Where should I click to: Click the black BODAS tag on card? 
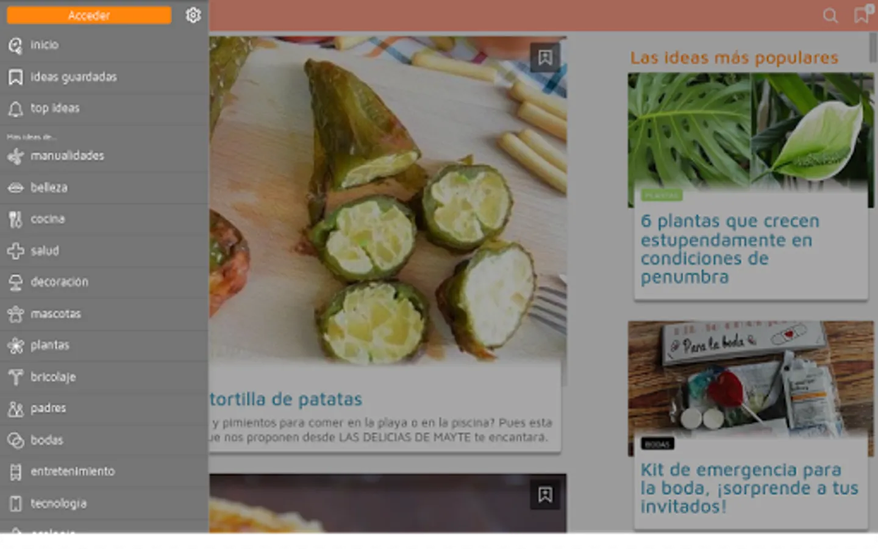click(657, 444)
